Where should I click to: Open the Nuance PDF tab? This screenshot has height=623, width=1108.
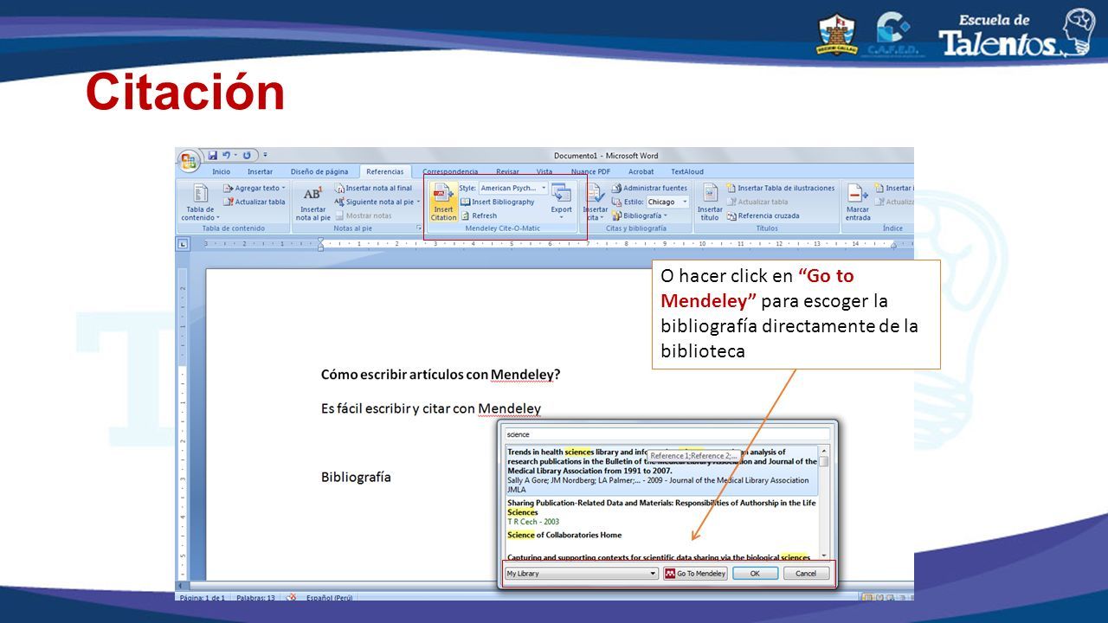click(x=590, y=171)
